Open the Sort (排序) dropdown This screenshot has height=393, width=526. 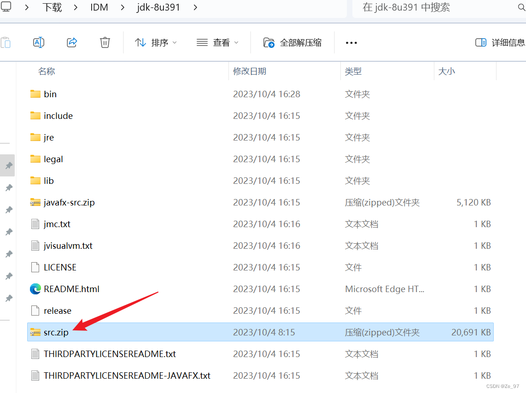156,43
